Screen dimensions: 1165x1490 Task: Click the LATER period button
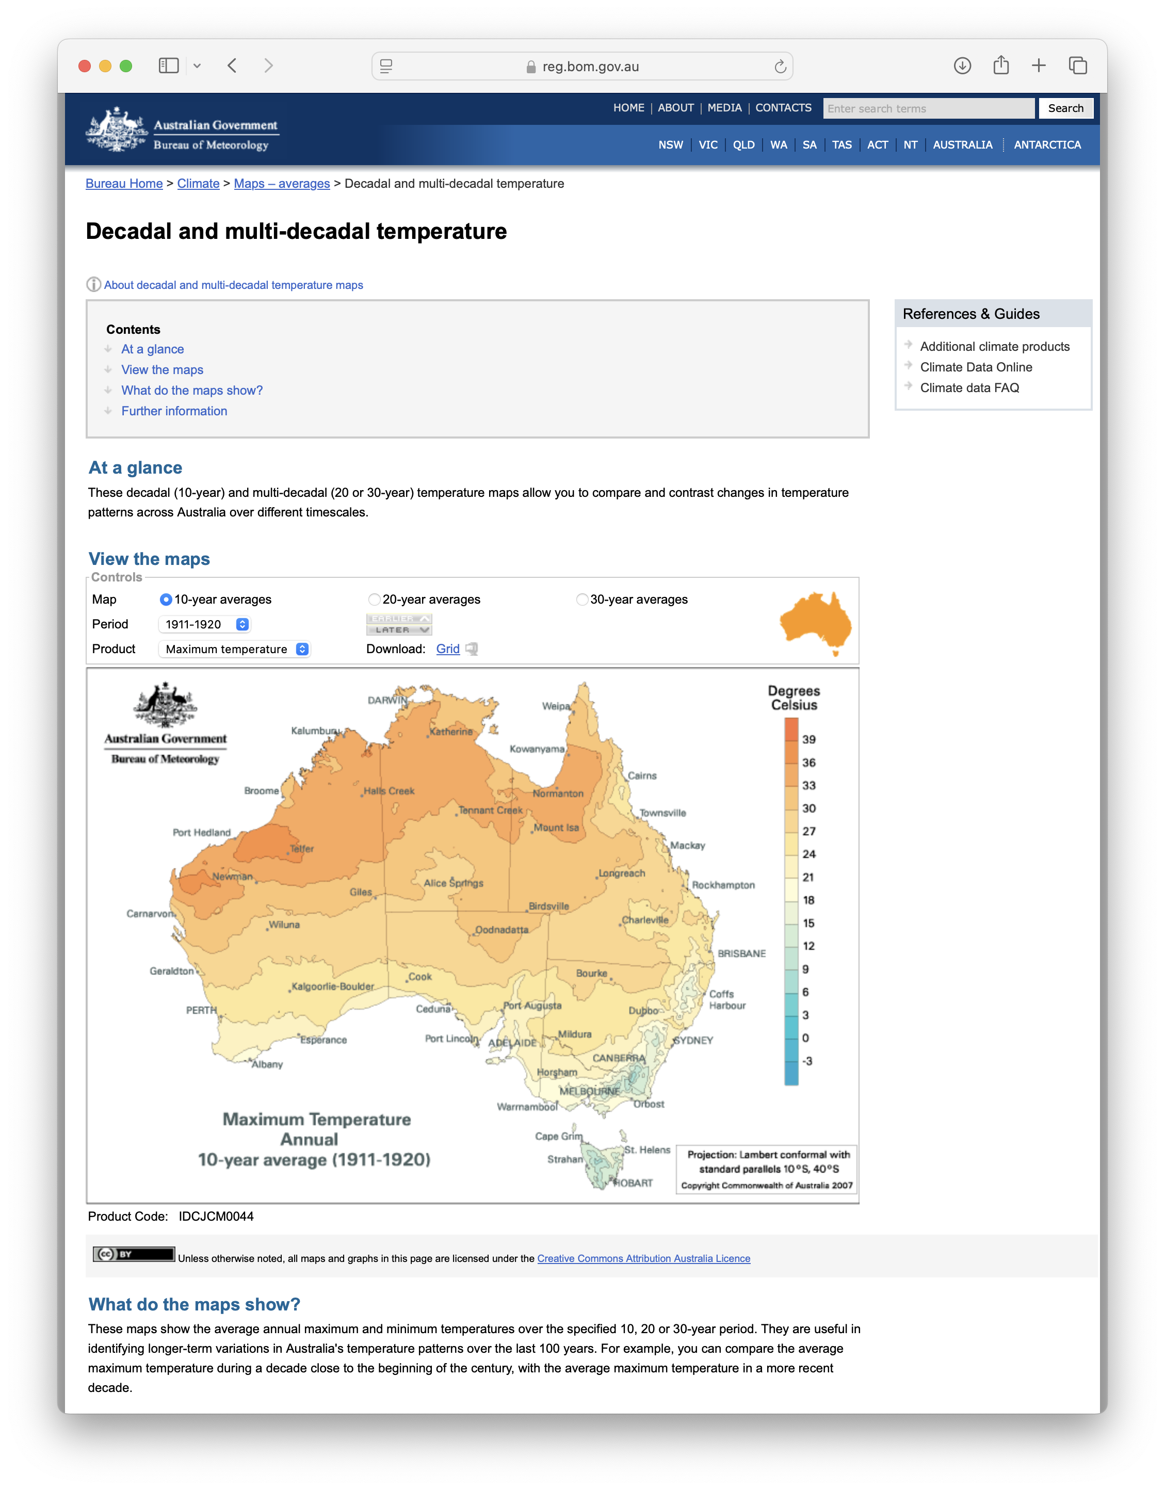(399, 630)
